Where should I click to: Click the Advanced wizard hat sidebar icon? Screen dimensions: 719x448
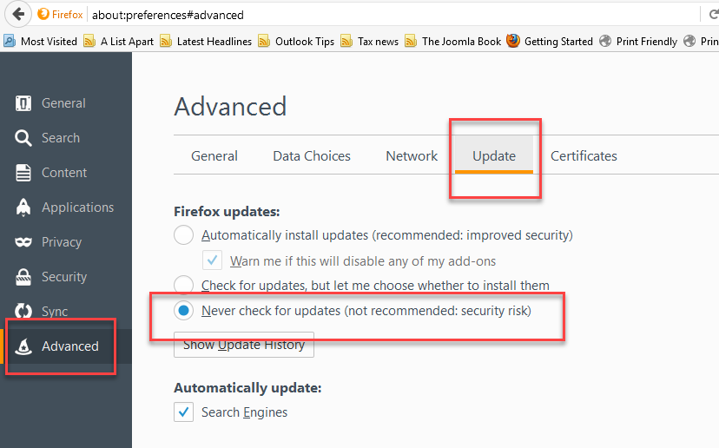coord(23,346)
